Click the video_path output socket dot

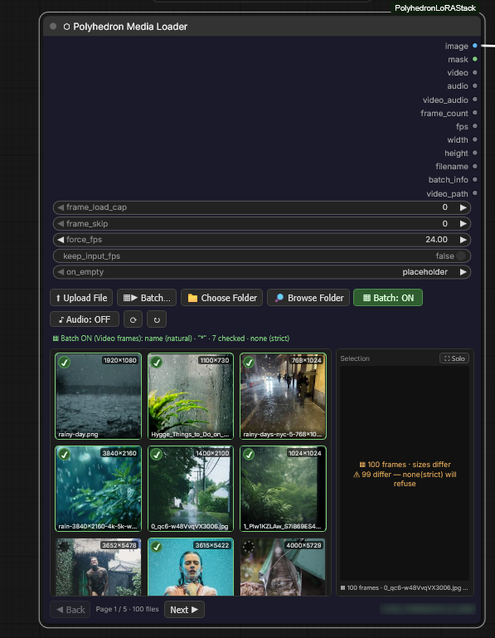pyautogui.click(x=474, y=193)
